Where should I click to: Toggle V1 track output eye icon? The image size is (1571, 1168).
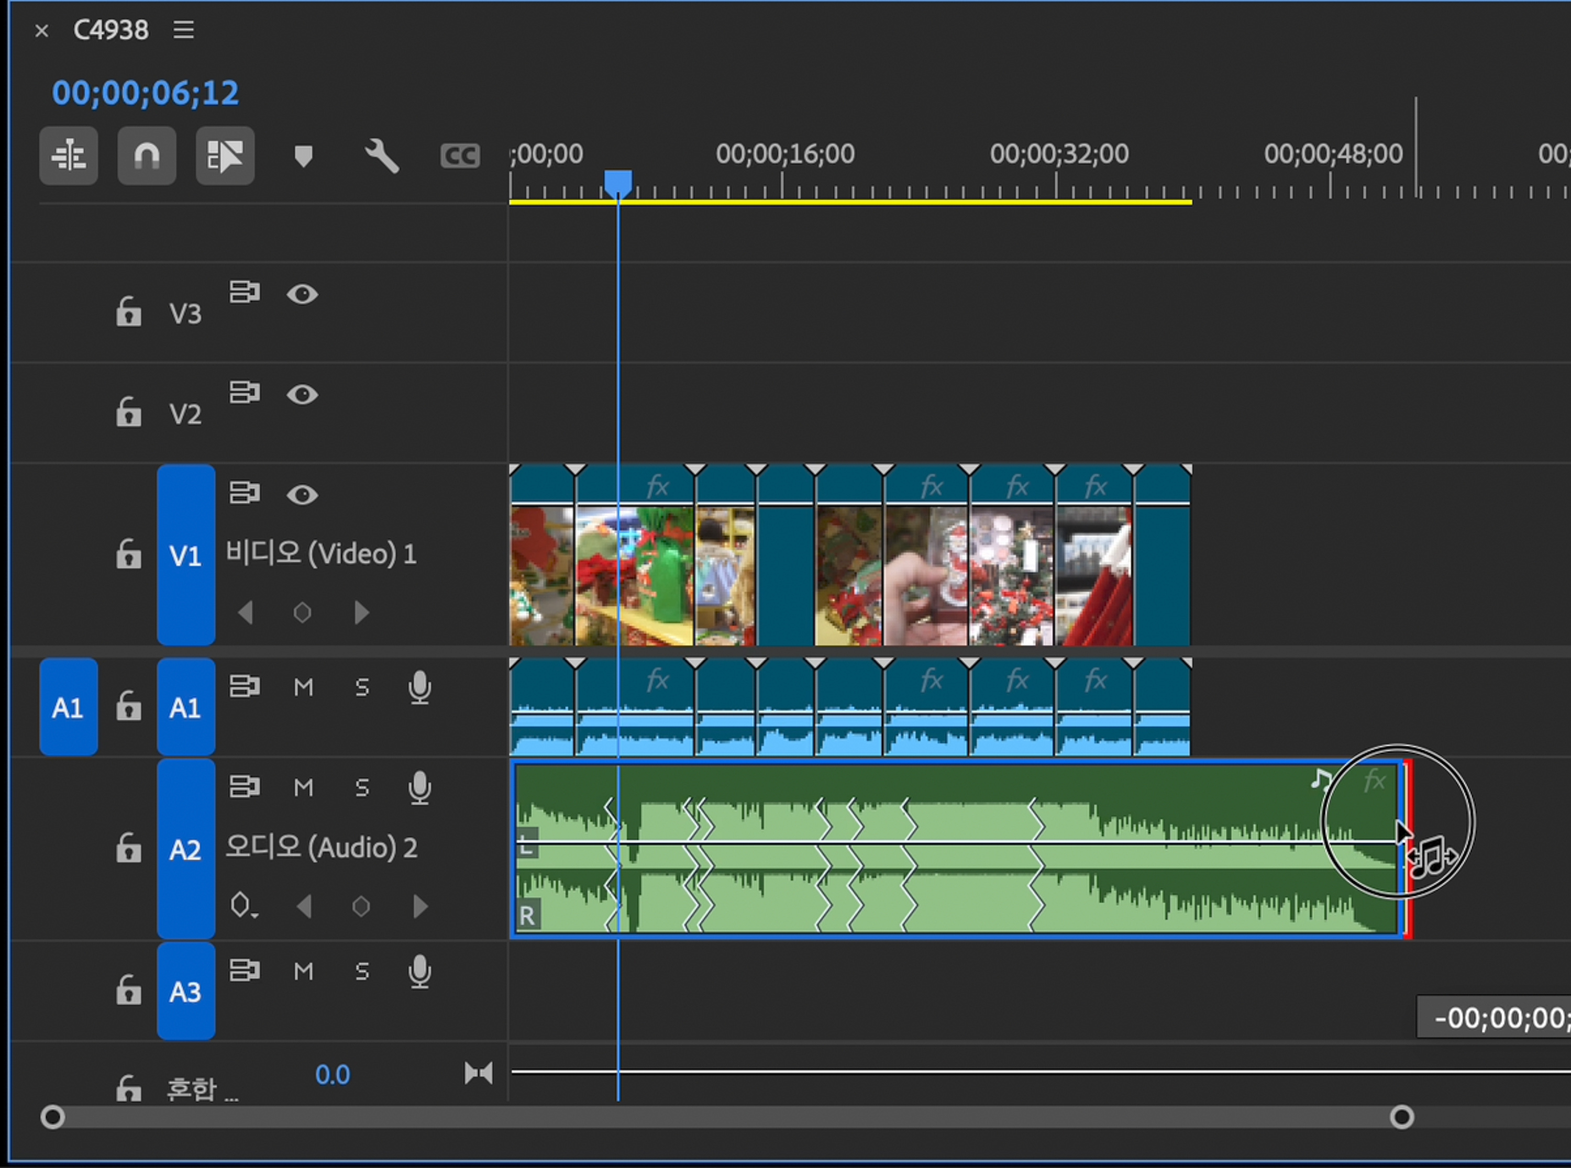(303, 494)
